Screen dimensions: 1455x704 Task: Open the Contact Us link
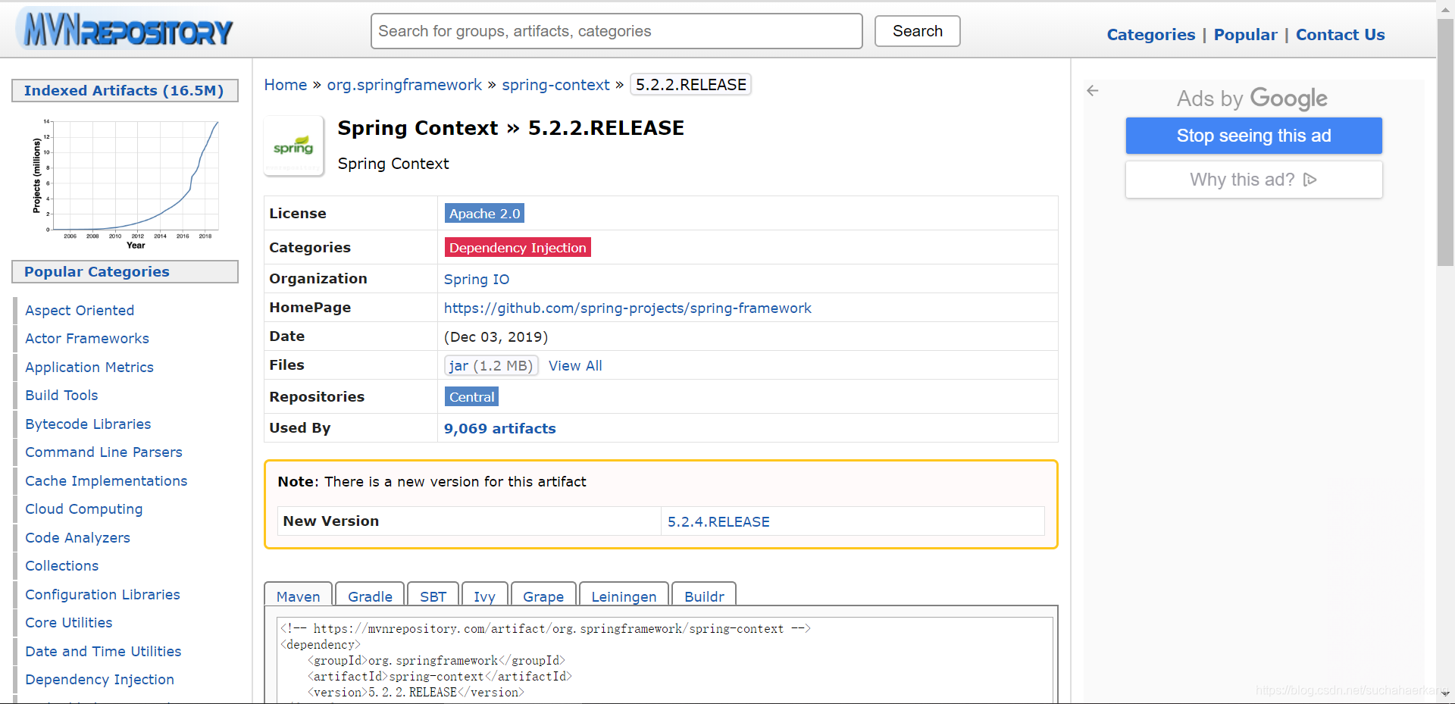(1340, 35)
